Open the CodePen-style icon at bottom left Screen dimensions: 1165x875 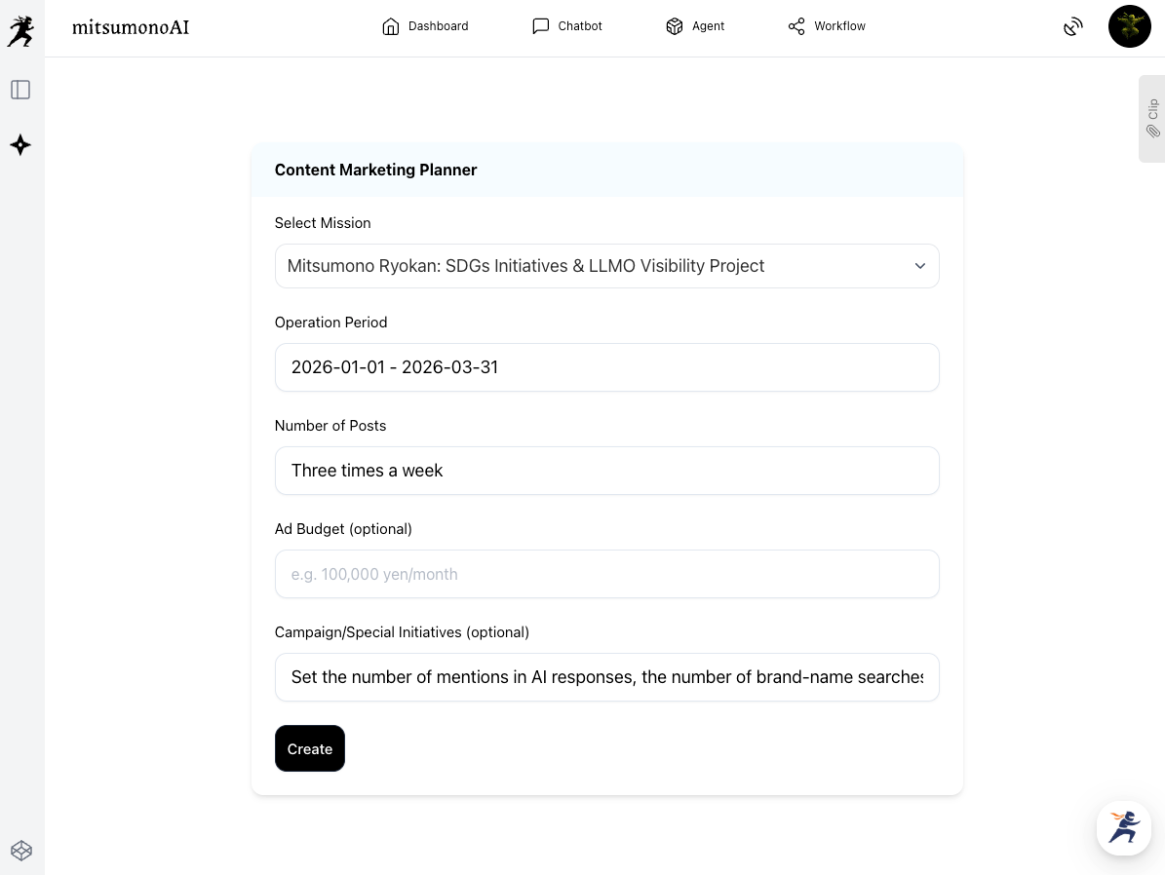20,851
